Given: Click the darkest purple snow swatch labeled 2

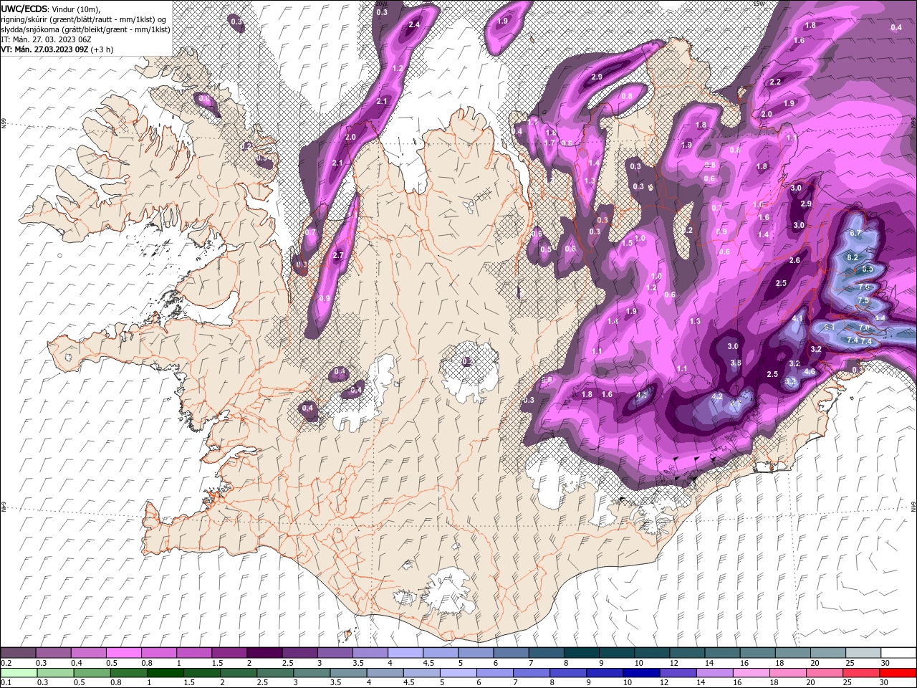Looking at the screenshot, I should tap(264, 653).
